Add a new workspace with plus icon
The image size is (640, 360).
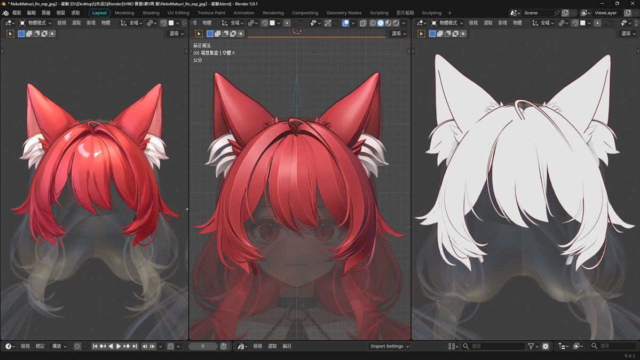click(x=450, y=13)
